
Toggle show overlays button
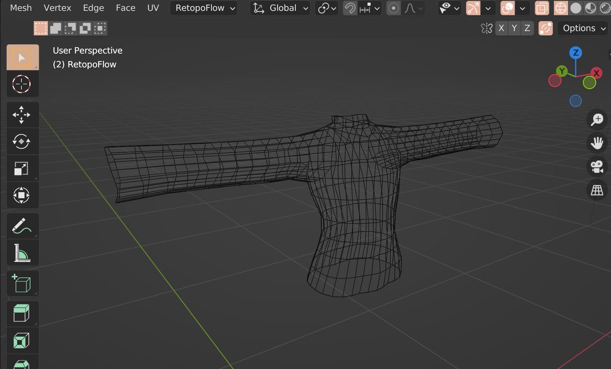click(508, 8)
